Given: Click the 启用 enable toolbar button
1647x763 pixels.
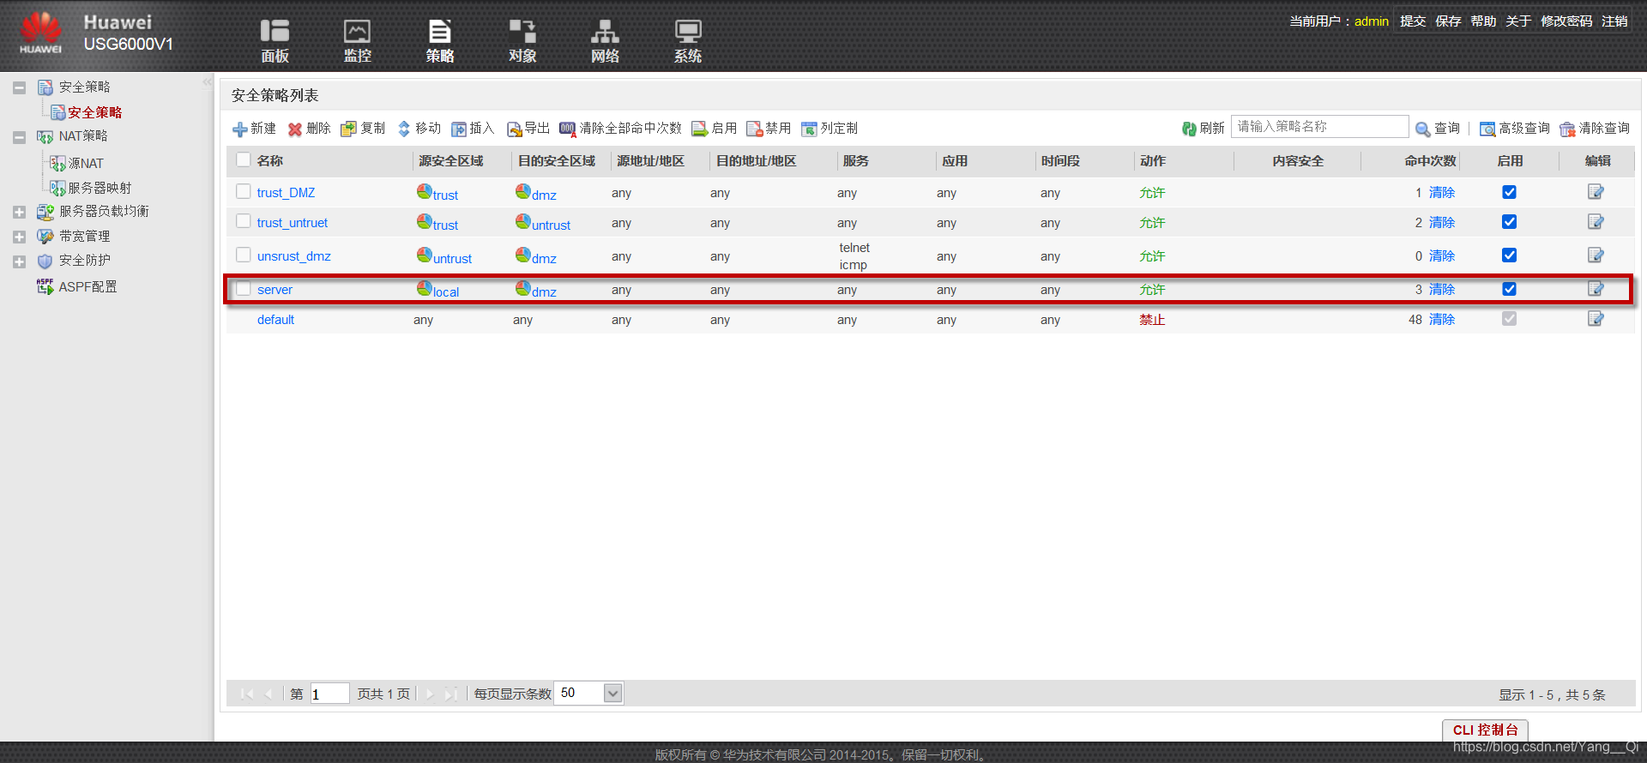Looking at the screenshot, I should pyautogui.click(x=715, y=129).
